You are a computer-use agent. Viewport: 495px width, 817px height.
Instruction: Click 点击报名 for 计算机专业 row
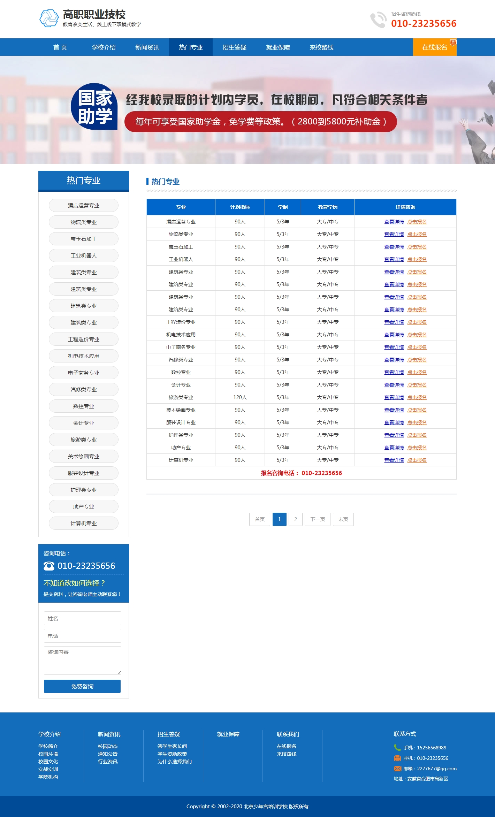(417, 460)
